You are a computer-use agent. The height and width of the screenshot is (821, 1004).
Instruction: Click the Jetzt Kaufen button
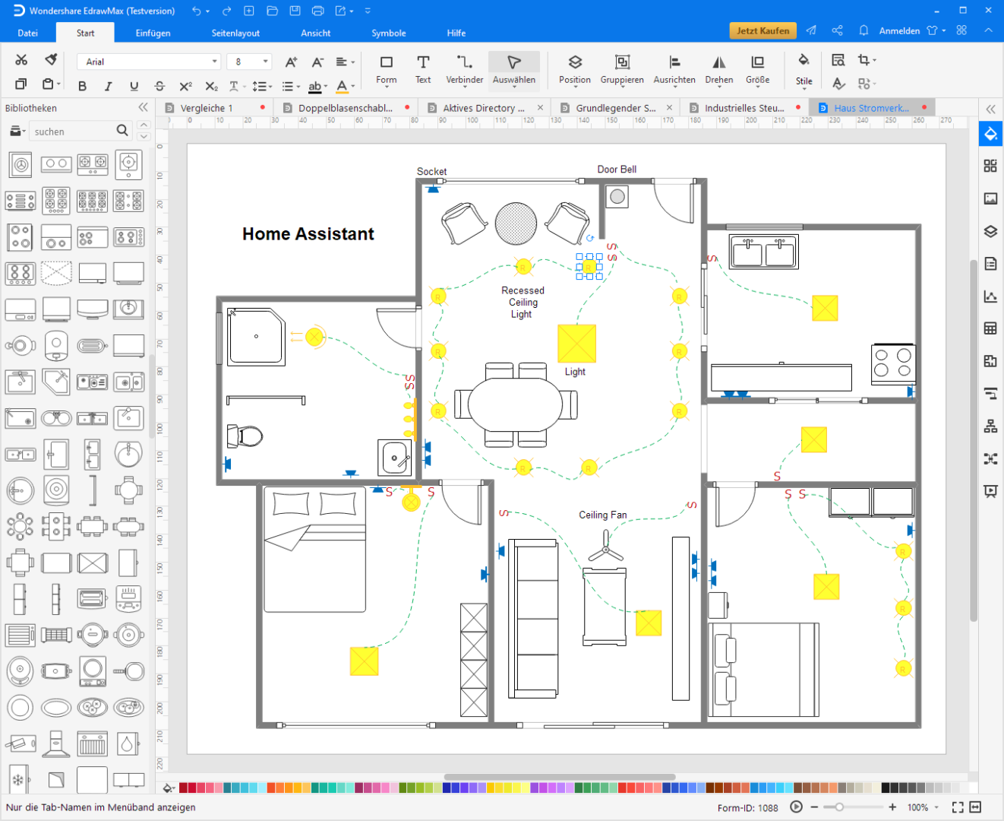pyautogui.click(x=762, y=30)
